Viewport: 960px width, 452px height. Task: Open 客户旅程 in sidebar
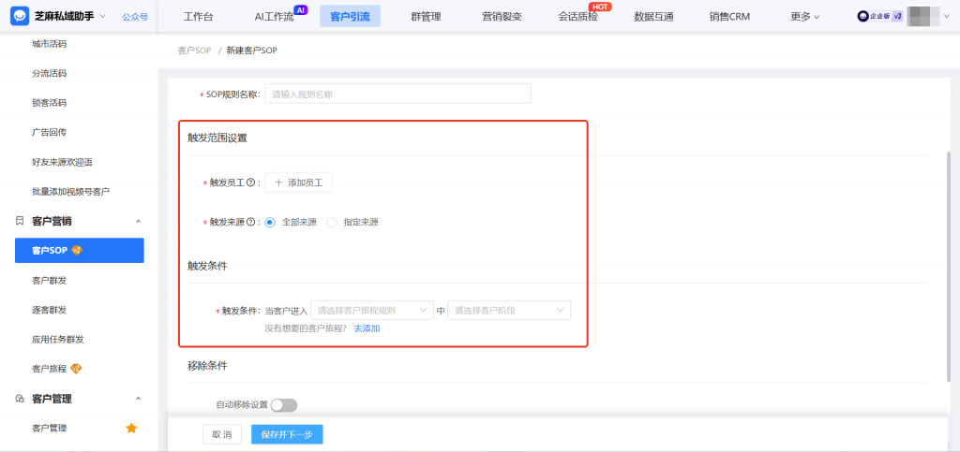49,369
